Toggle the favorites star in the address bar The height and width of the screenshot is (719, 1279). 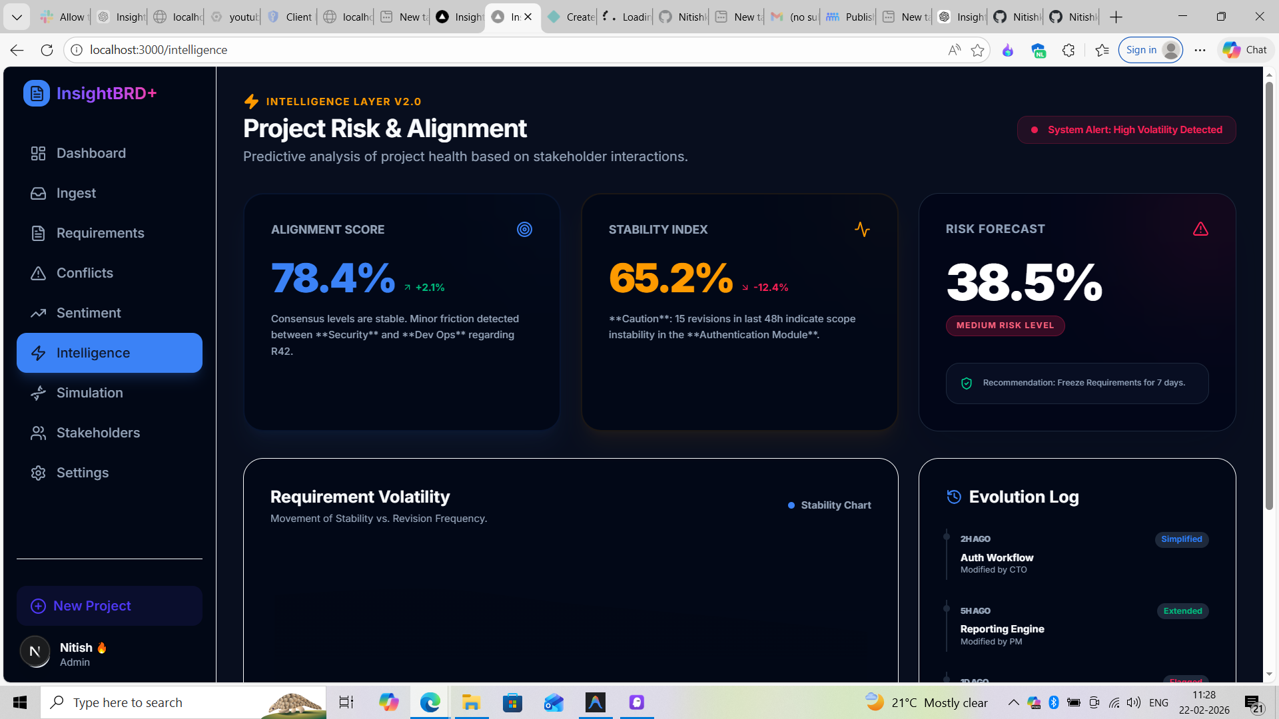pos(978,50)
